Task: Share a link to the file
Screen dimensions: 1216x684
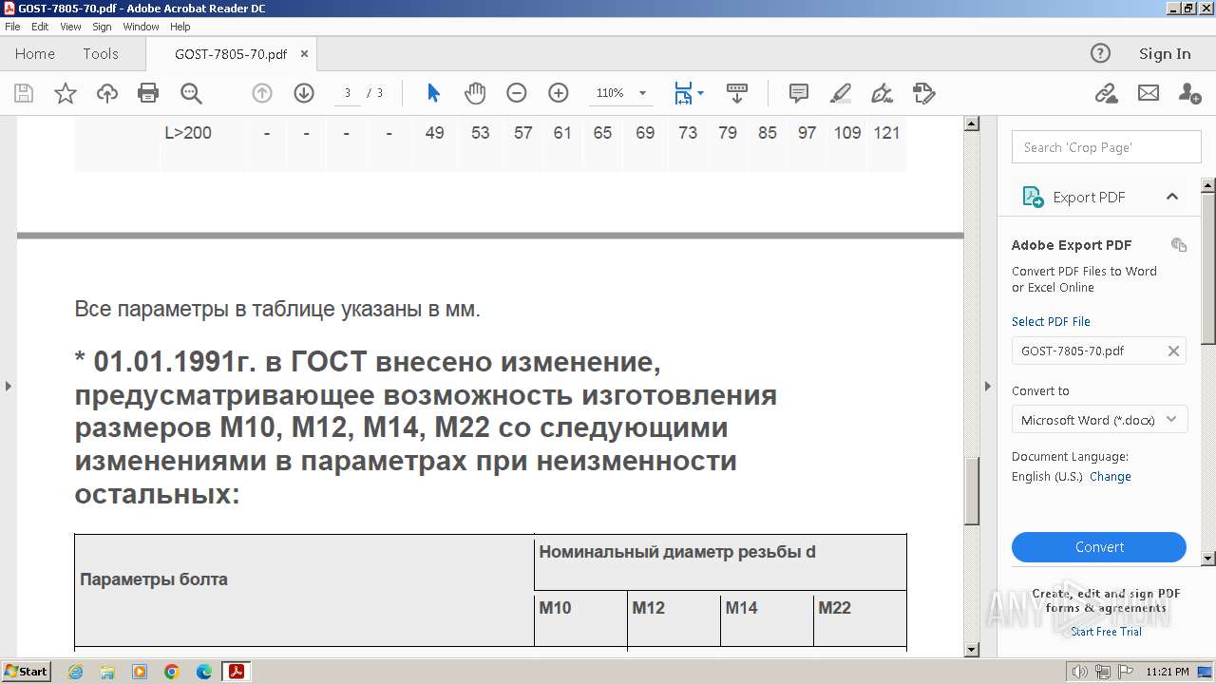Action: tap(1106, 93)
